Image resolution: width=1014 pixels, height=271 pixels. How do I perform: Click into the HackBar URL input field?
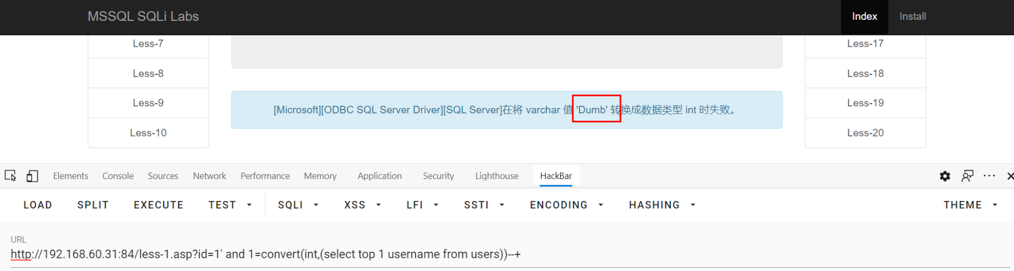coord(510,254)
